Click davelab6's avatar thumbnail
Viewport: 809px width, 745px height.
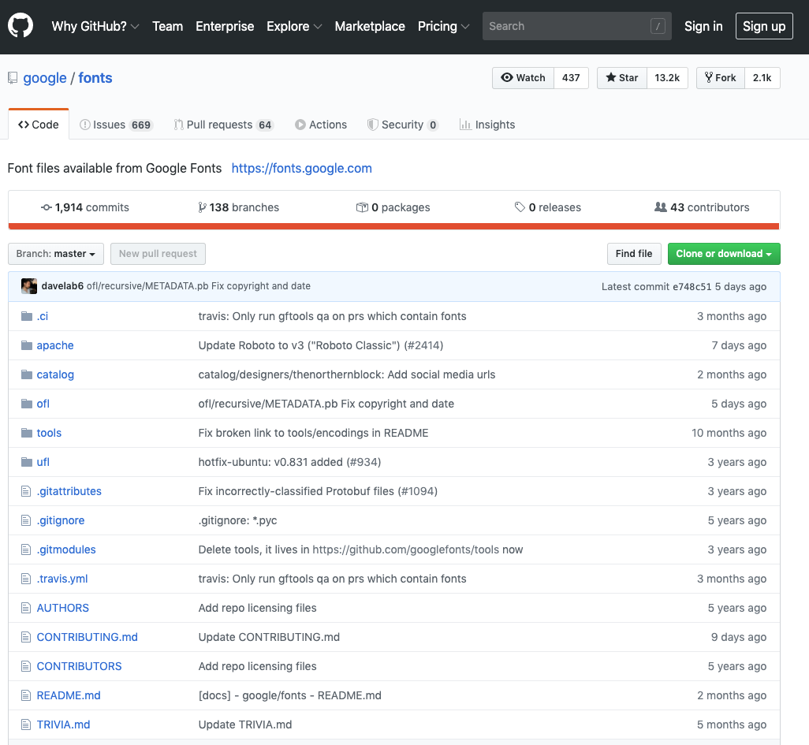click(29, 286)
